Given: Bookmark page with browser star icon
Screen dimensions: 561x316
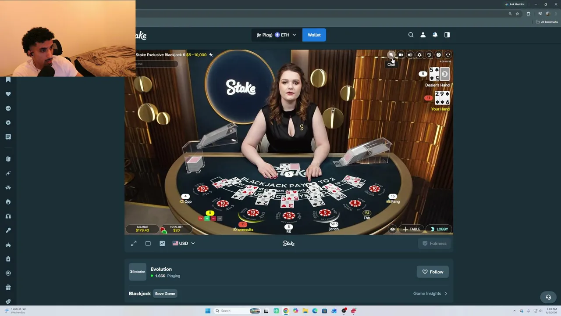Looking at the screenshot, I should [517, 14].
